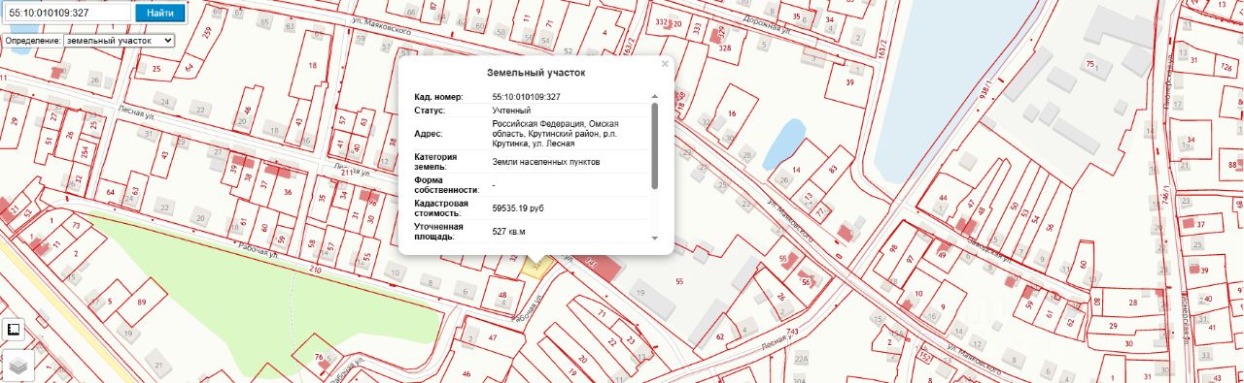1244x383 pixels.
Task: Select parcel 18 near the top
Action: (x=312, y=65)
